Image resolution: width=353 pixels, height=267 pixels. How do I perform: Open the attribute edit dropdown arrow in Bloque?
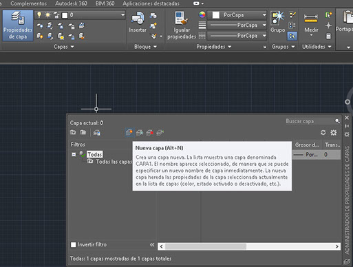click(x=161, y=36)
